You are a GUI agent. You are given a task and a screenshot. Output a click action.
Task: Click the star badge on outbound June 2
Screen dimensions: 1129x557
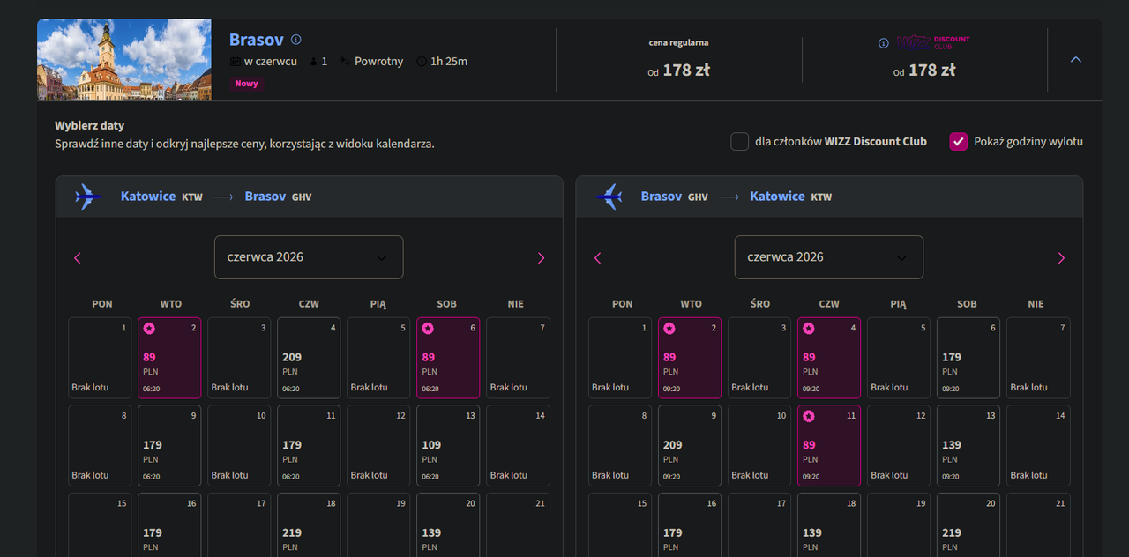tap(149, 329)
